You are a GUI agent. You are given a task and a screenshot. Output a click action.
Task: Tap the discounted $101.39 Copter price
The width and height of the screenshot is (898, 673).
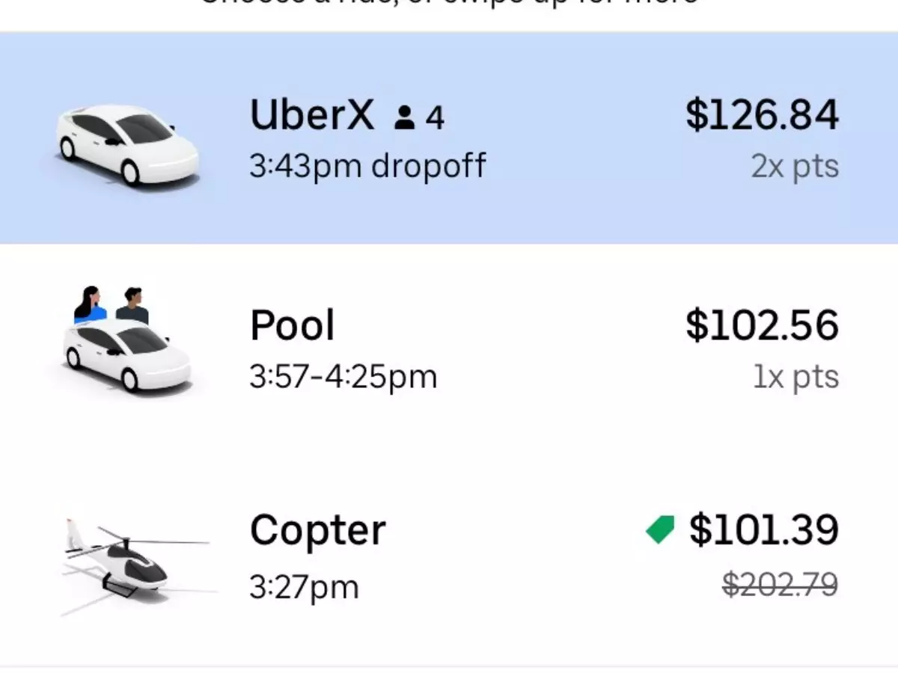[x=763, y=529]
